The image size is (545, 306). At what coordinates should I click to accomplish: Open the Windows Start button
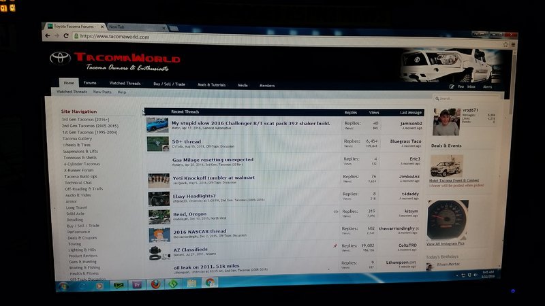click(63, 286)
